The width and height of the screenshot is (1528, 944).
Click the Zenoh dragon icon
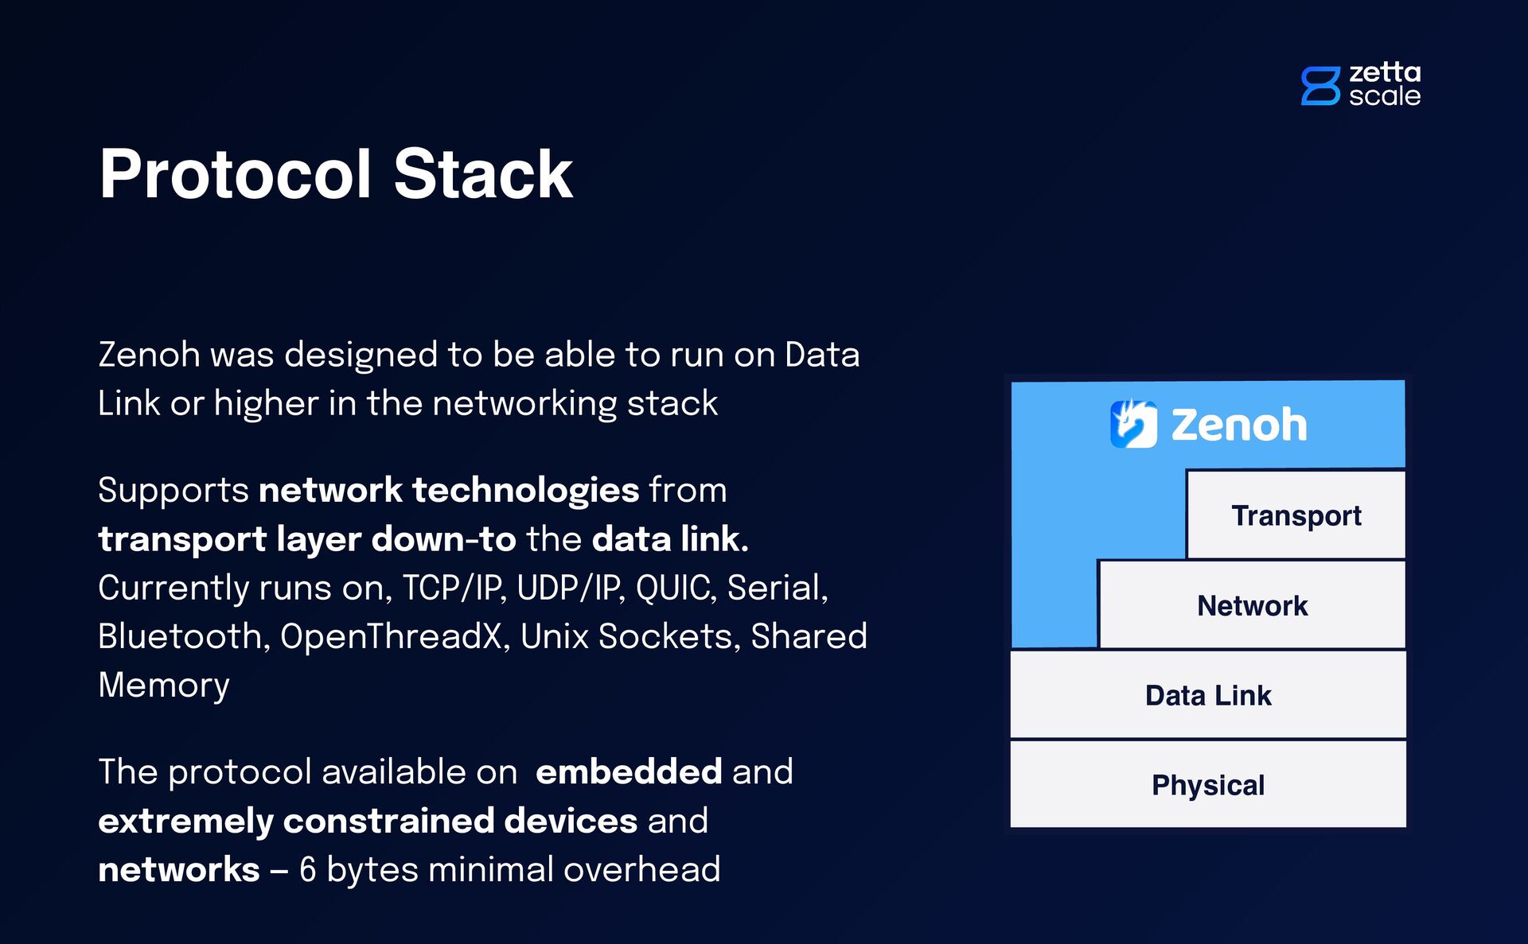tap(1133, 424)
